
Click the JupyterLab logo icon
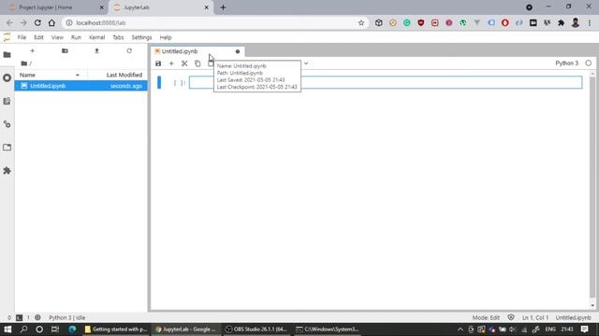[7, 37]
